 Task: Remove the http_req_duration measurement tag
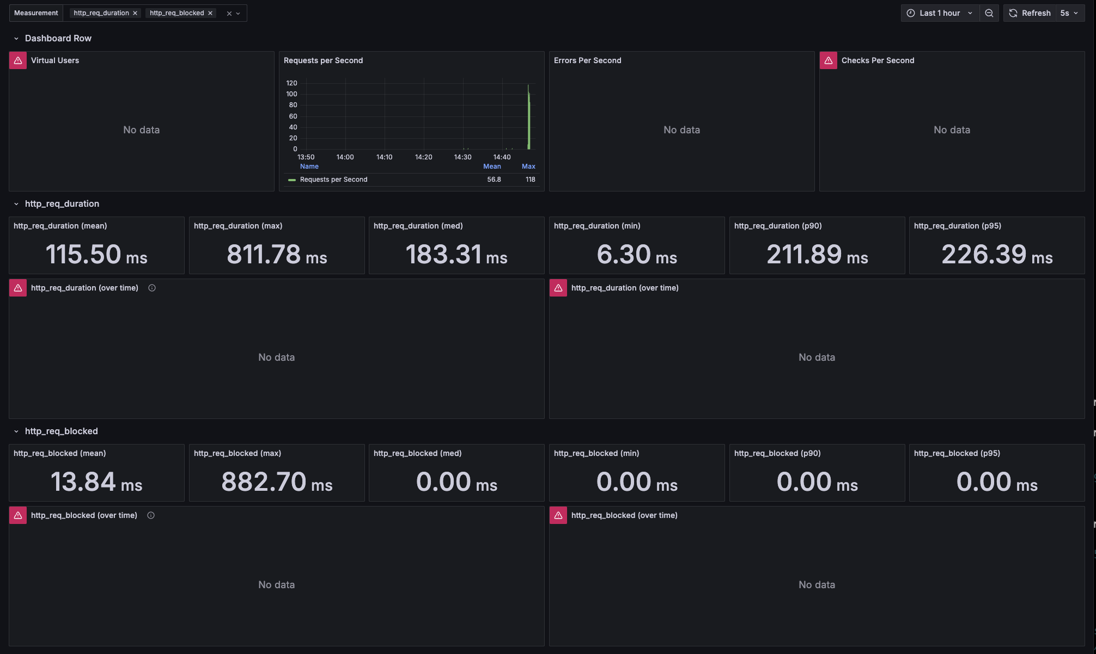coord(135,13)
